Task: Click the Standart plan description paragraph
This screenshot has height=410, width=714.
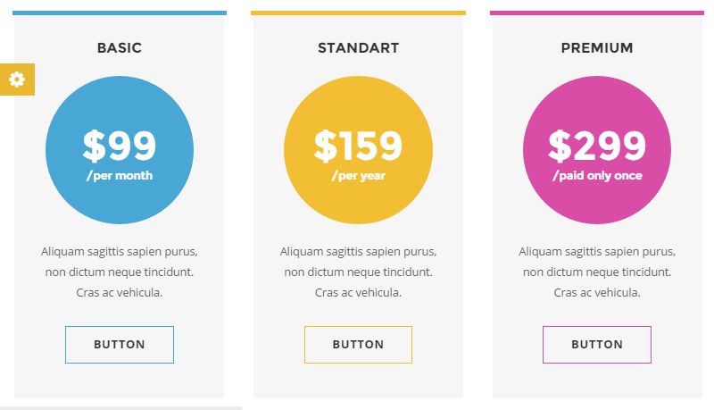Action: 359,272
